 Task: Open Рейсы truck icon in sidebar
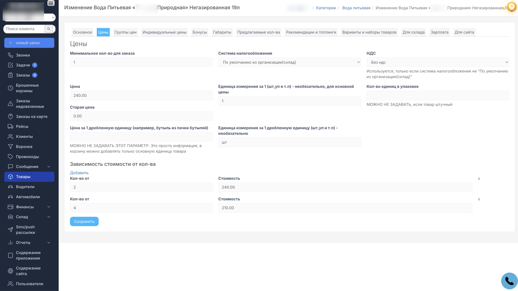point(10,127)
